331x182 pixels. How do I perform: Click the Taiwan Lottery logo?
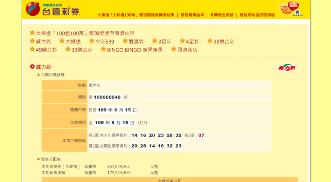pyautogui.click(x=53, y=9)
